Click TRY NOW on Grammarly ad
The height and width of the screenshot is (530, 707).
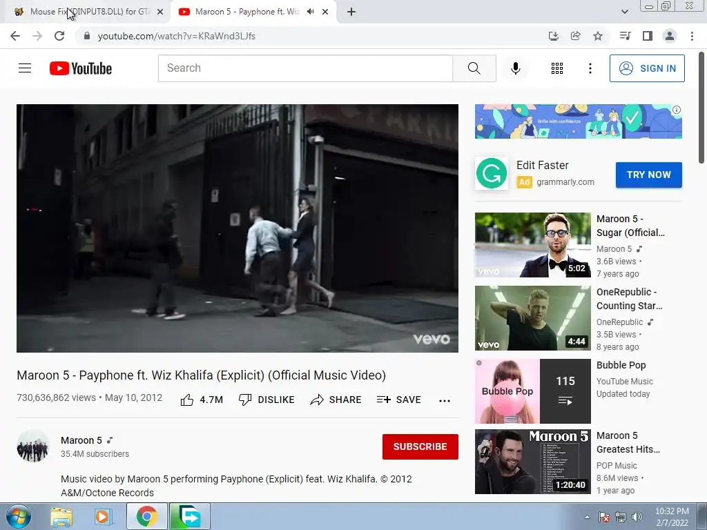[649, 175]
